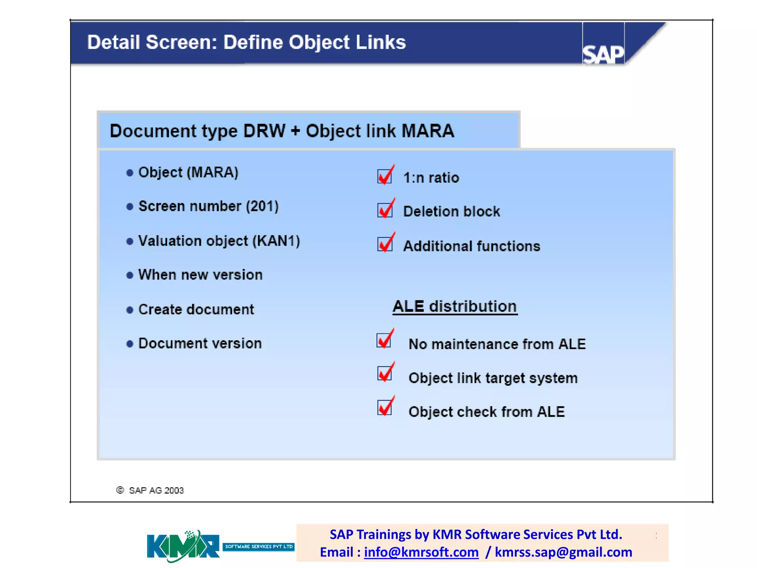Click the 'Document type DRW + Object link MARA' heading
This screenshot has height=568, width=757.
282,131
